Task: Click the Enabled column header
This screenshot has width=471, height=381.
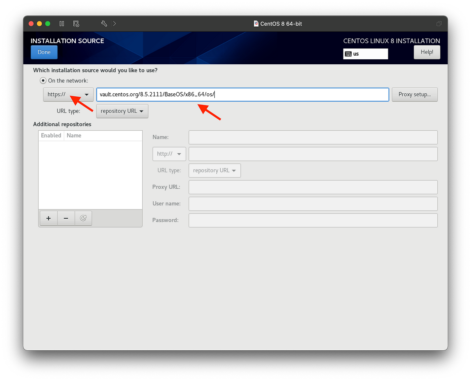Action: coord(51,135)
